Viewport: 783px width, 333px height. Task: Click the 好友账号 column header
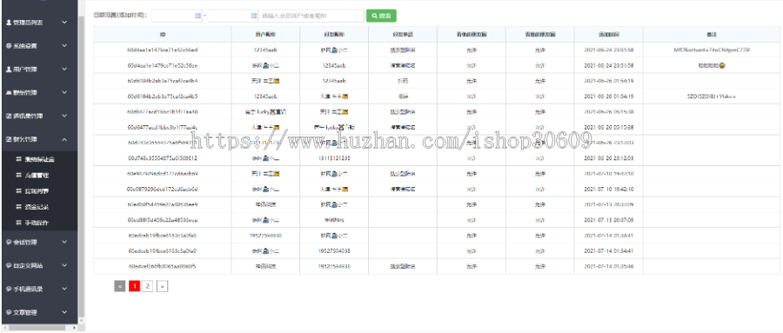pos(334,35)
